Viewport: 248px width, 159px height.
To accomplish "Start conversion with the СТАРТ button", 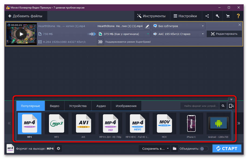I will coord(227,148).
